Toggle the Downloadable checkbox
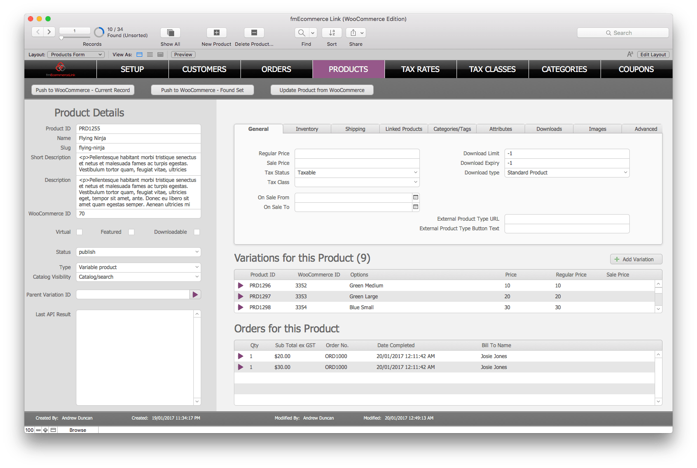Screen dimensions: 697x468 coord(197,232)
